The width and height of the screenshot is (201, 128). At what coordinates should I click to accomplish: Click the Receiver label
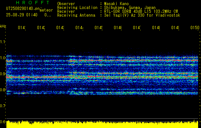pyautogui.click(x=66, y=12)
